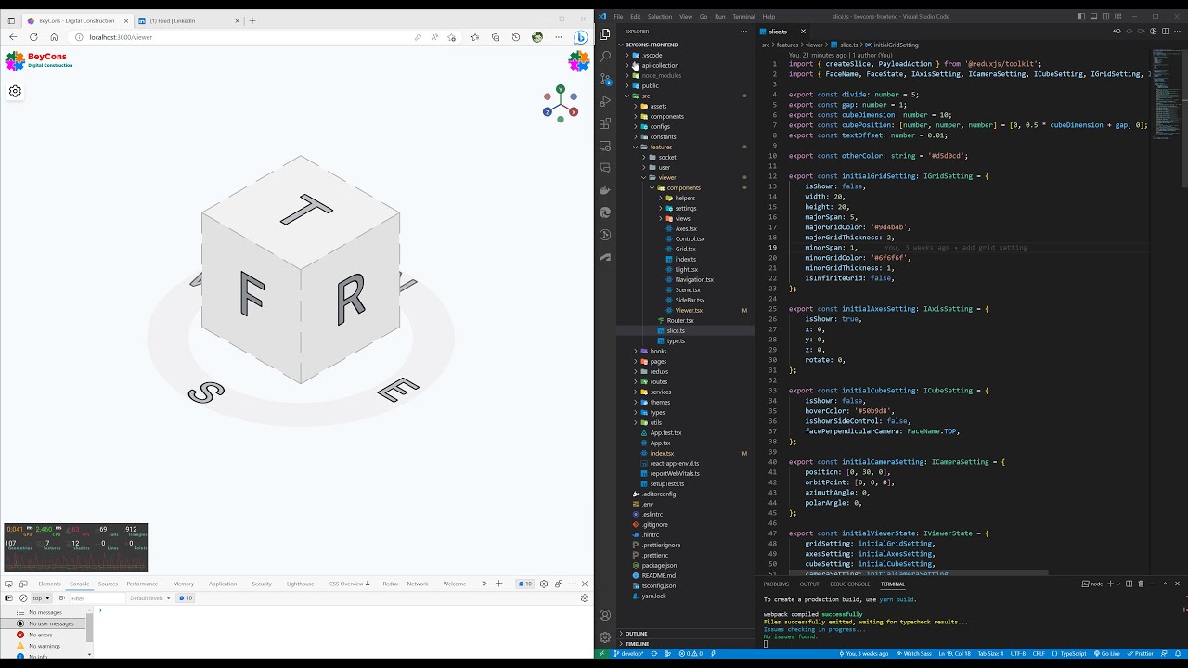Click the Bing sidebar icon in browser

pyautogui.click(x=580, y=37)
